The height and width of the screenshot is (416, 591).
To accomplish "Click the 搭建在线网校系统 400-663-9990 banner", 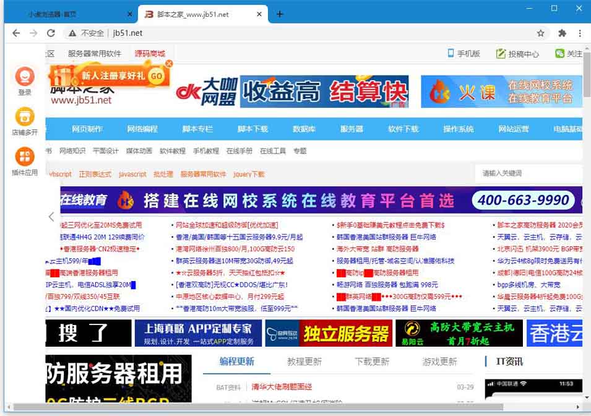I will click(321, 201).
